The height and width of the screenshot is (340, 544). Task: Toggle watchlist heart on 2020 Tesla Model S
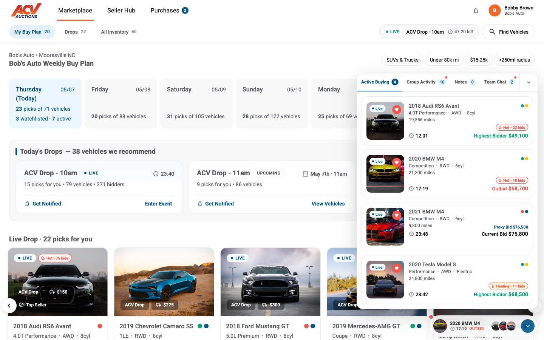tap(396, 268)
